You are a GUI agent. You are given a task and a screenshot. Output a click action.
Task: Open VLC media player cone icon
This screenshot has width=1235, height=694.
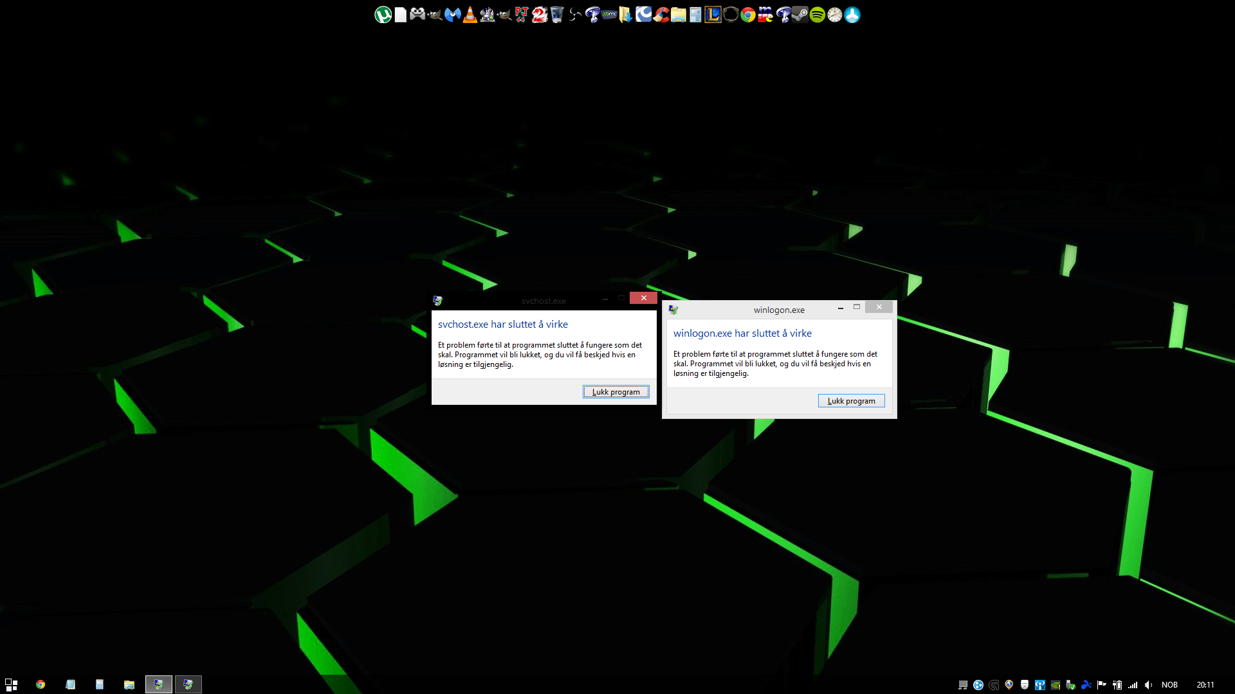pyautogui.click(x=470, y=15)
